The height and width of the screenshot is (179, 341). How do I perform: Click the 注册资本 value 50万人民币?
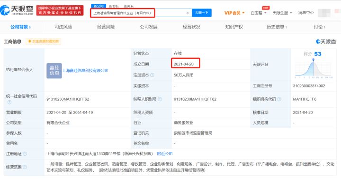pyautogui.click(x=184, y=75)
